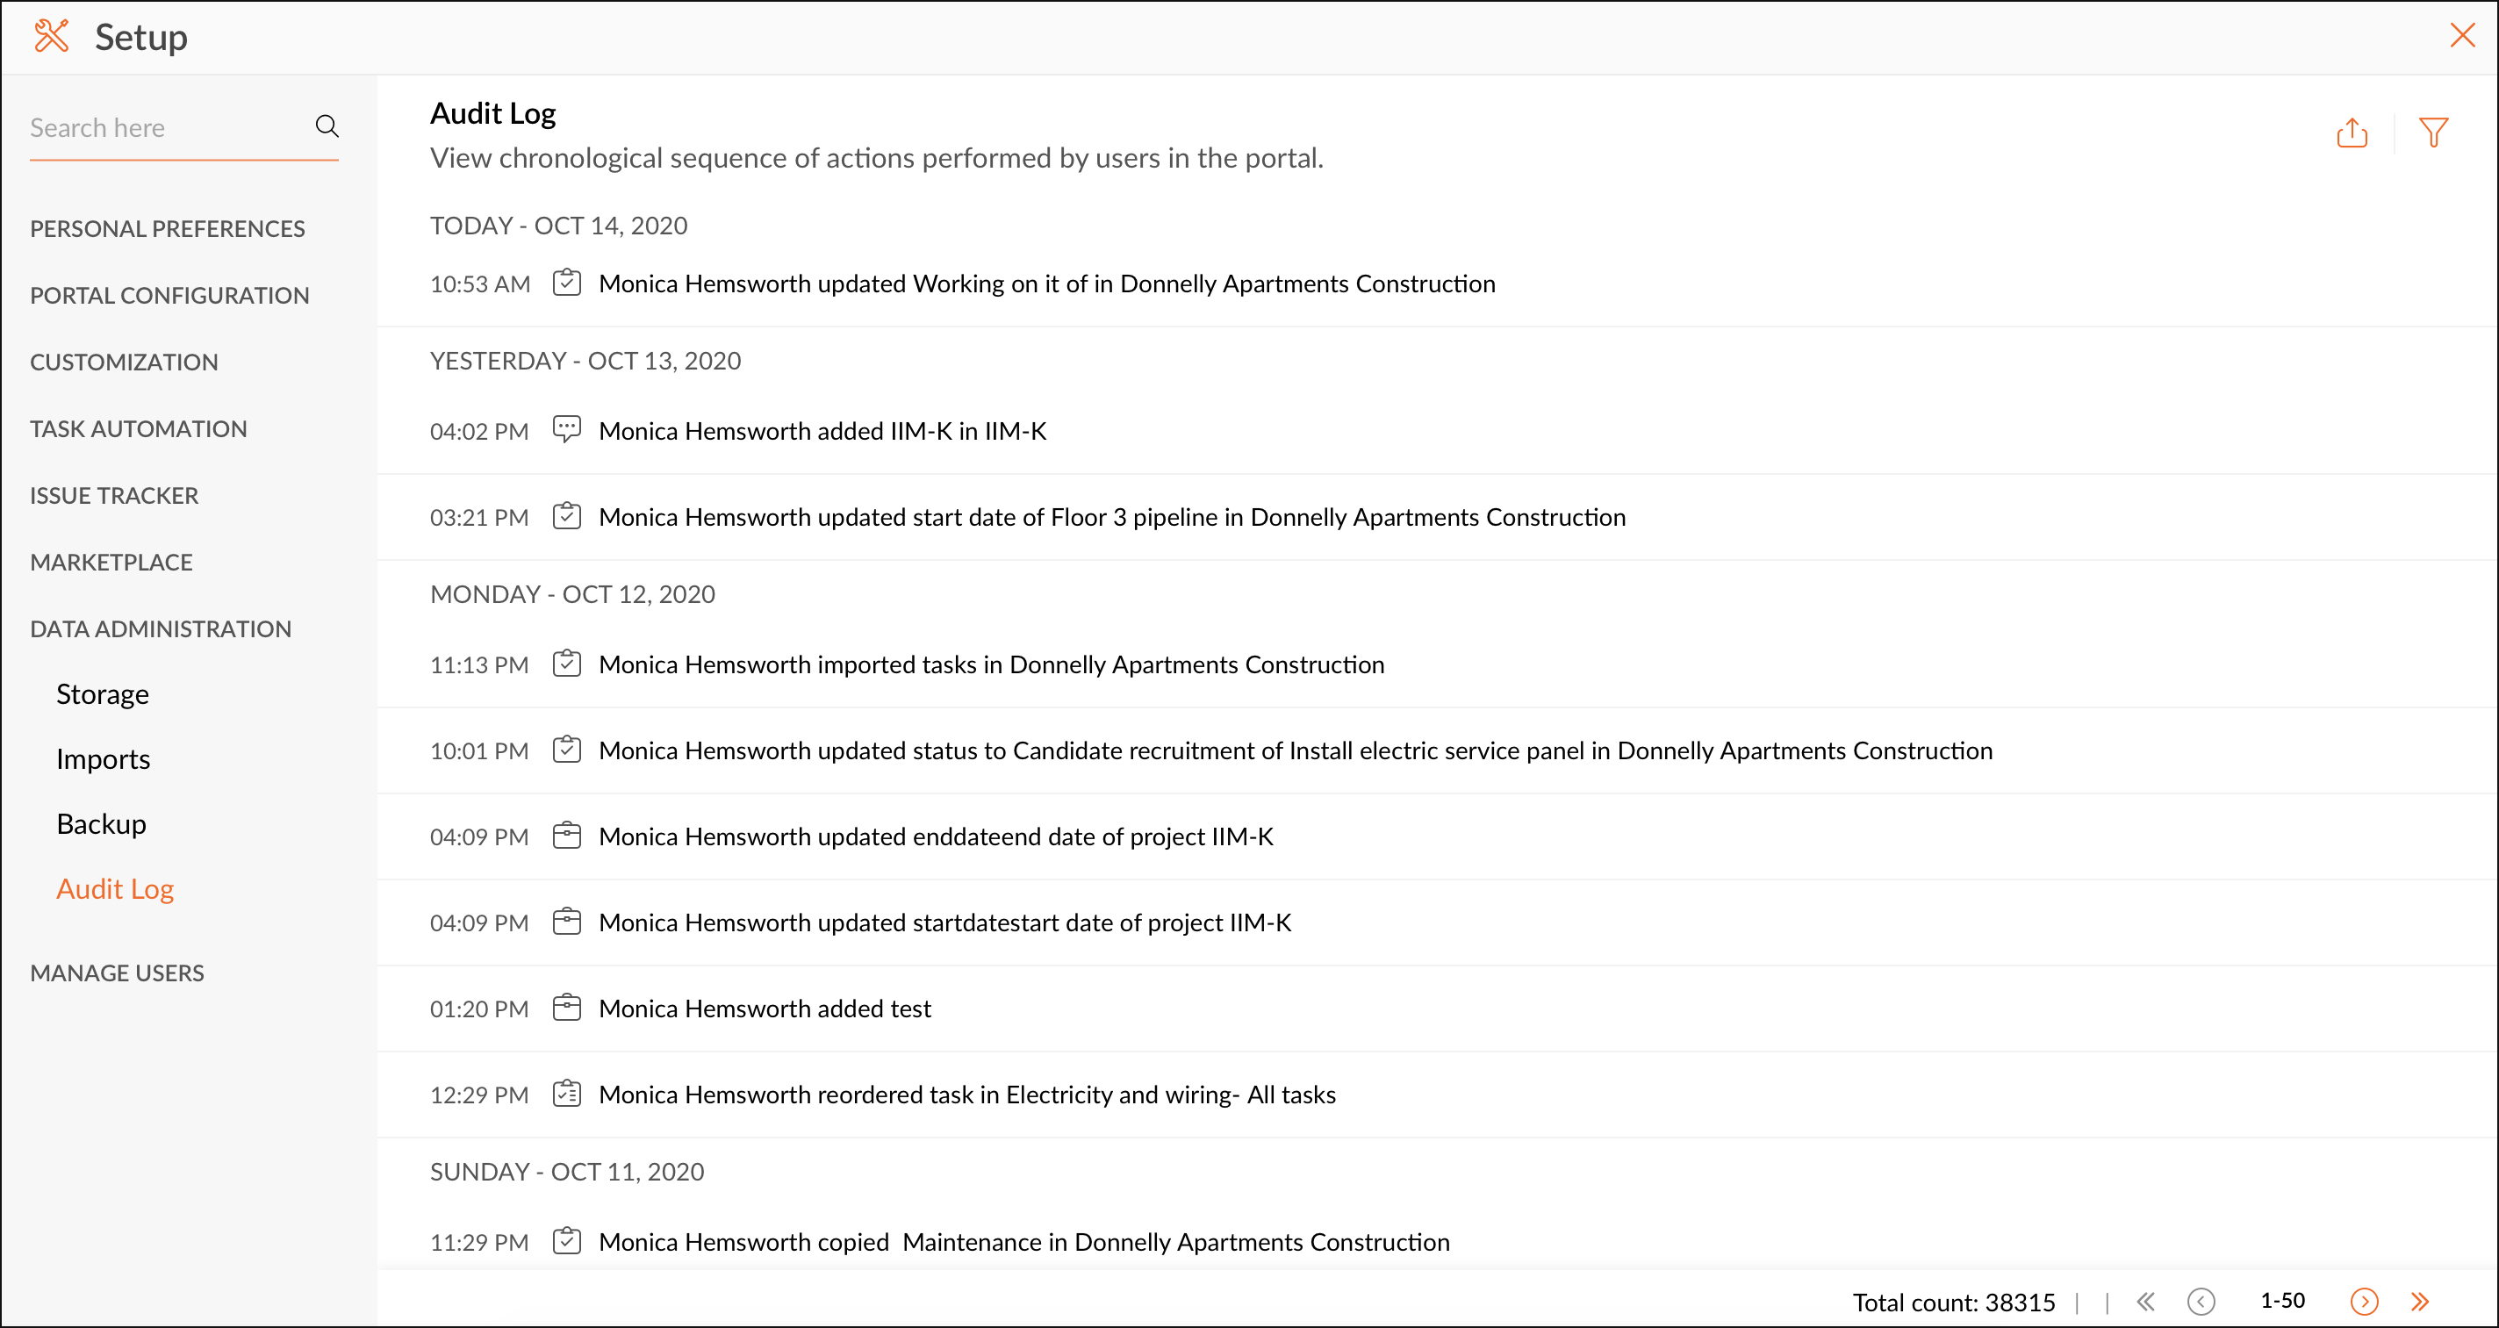This screenshot has width=2499, height=1328.
Task: Click the search magnifier icon in sidebar
Action: [x=327, y=126]
